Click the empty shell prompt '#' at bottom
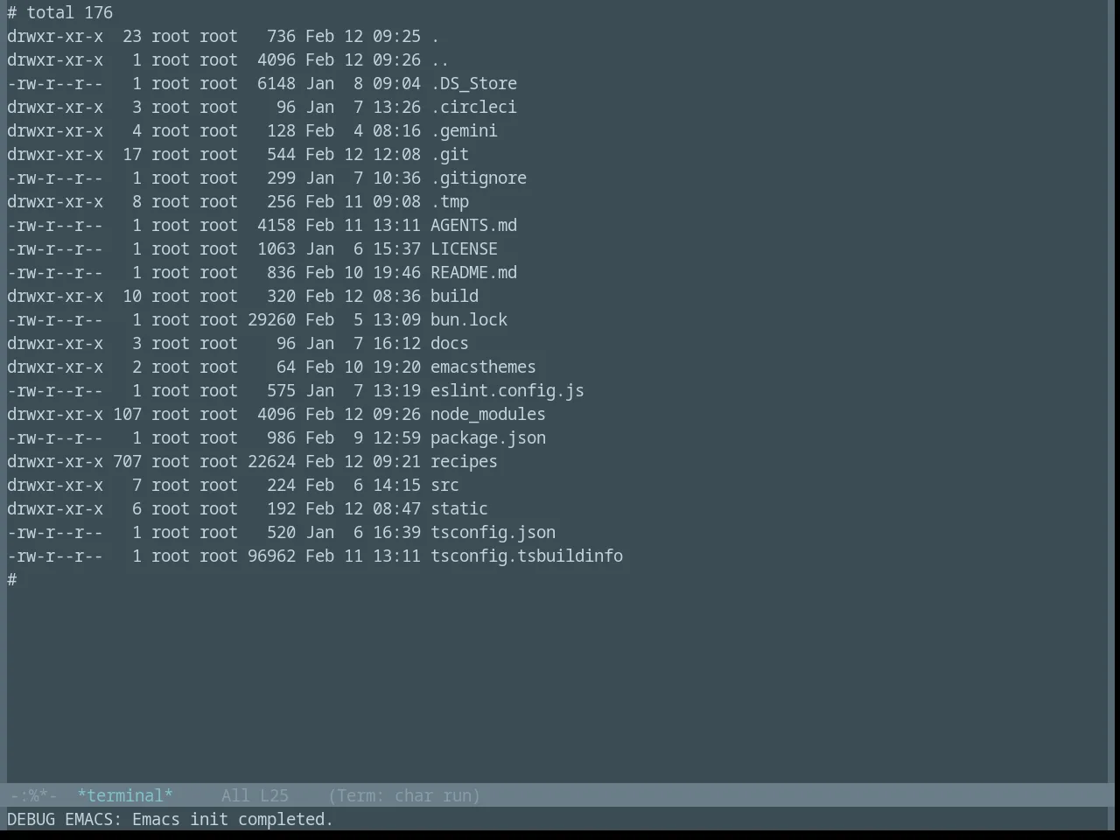Viewport: 1120px width, 840px height. tap(12, 580)
